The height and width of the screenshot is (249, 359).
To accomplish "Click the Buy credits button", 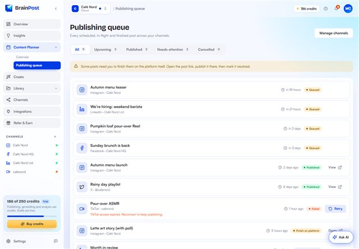I will click(32, 224).
